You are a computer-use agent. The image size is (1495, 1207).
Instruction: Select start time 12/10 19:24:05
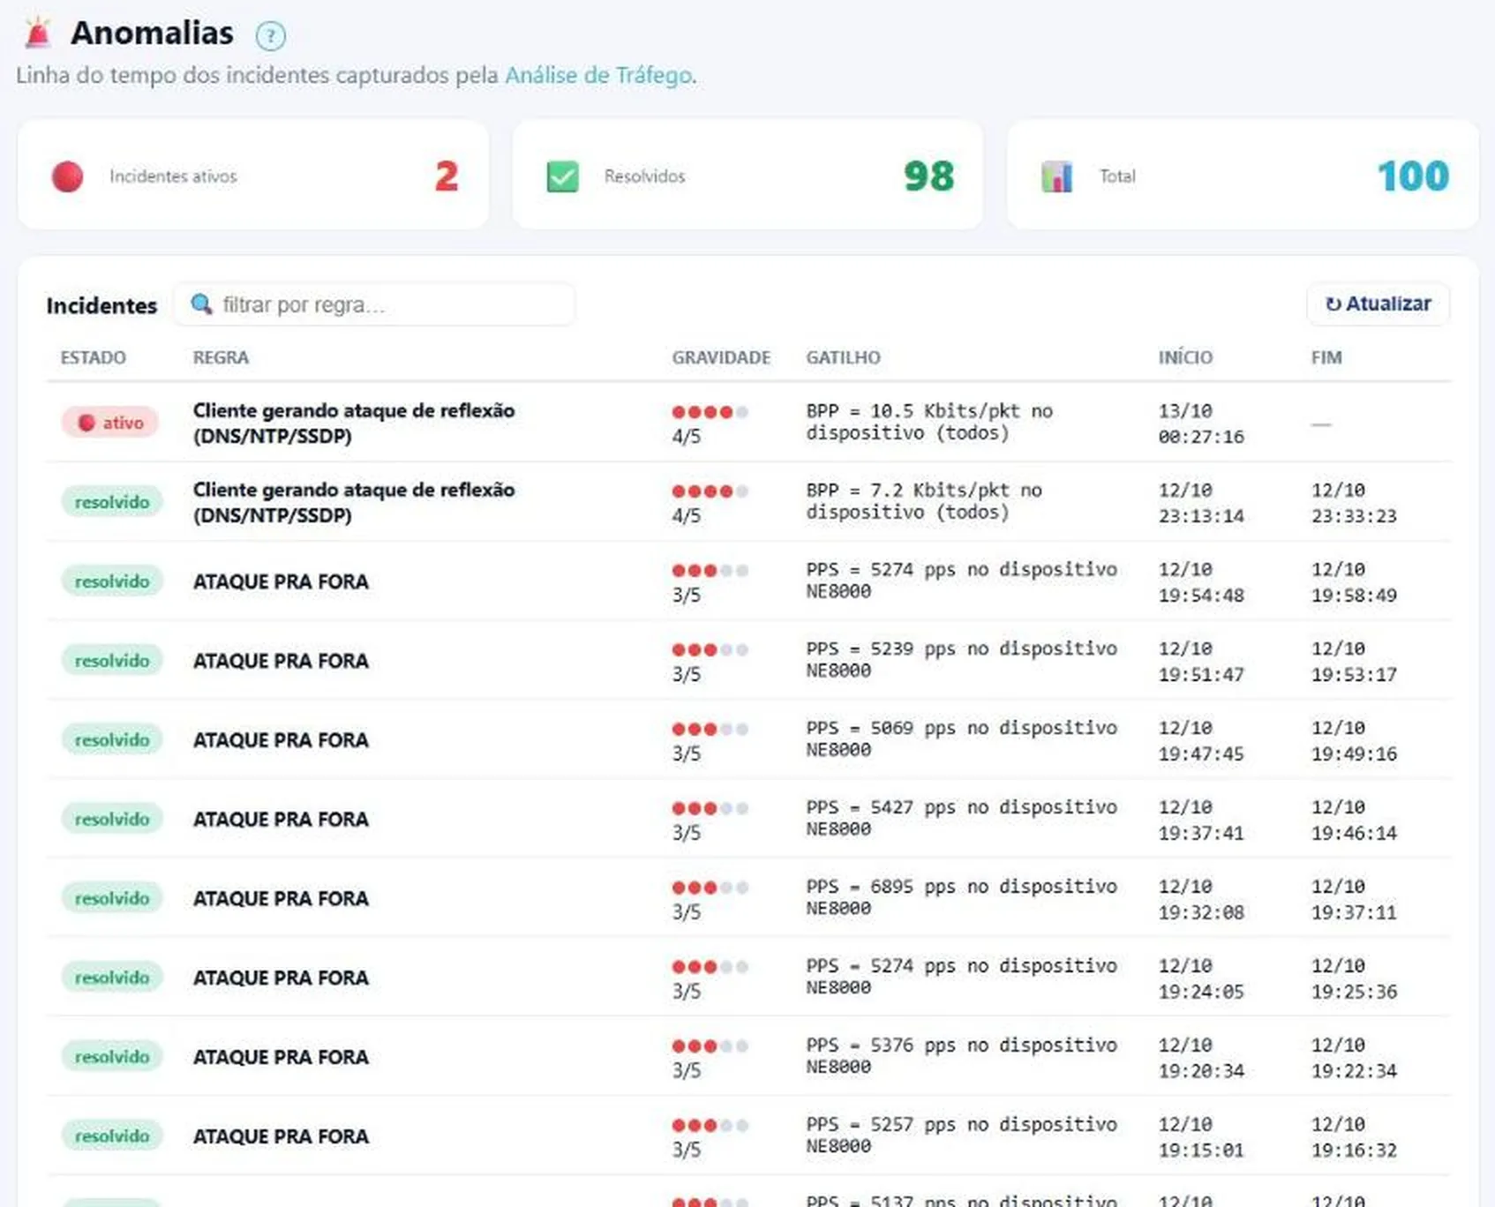(1201, 978)
